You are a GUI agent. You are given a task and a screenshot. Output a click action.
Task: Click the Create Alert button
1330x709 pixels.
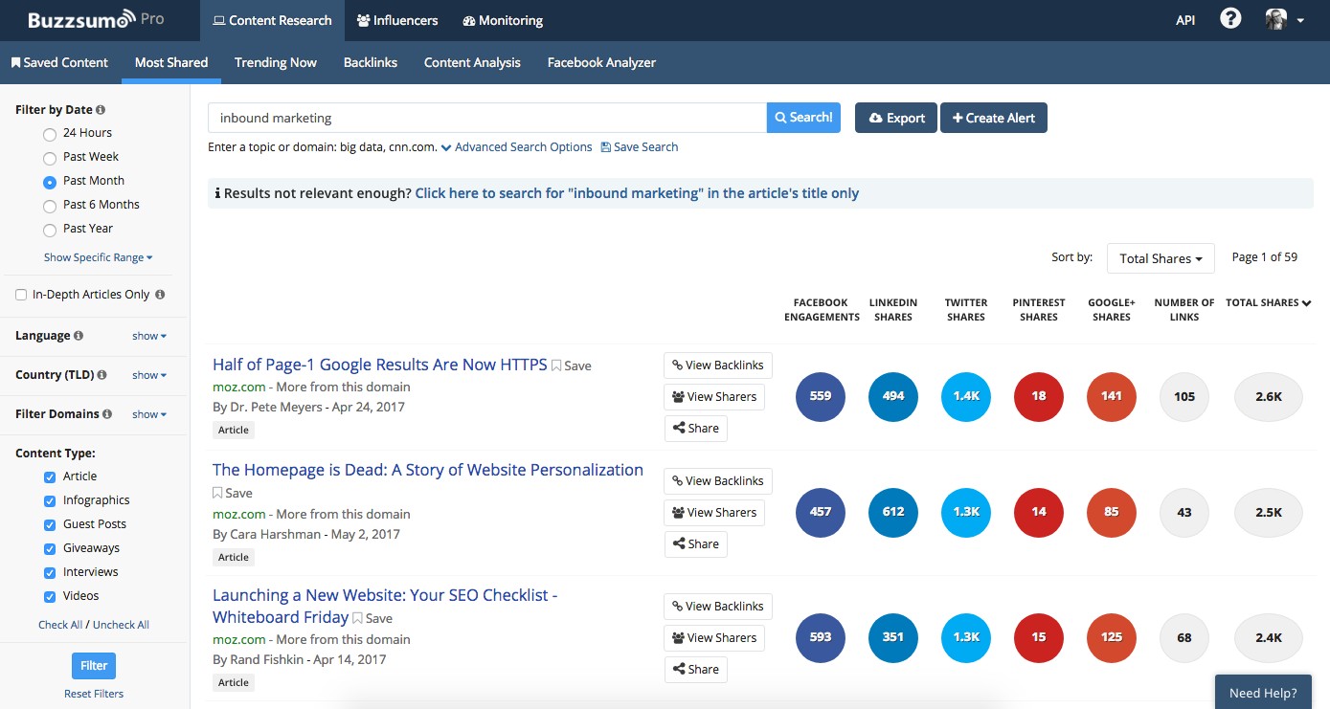994,118
